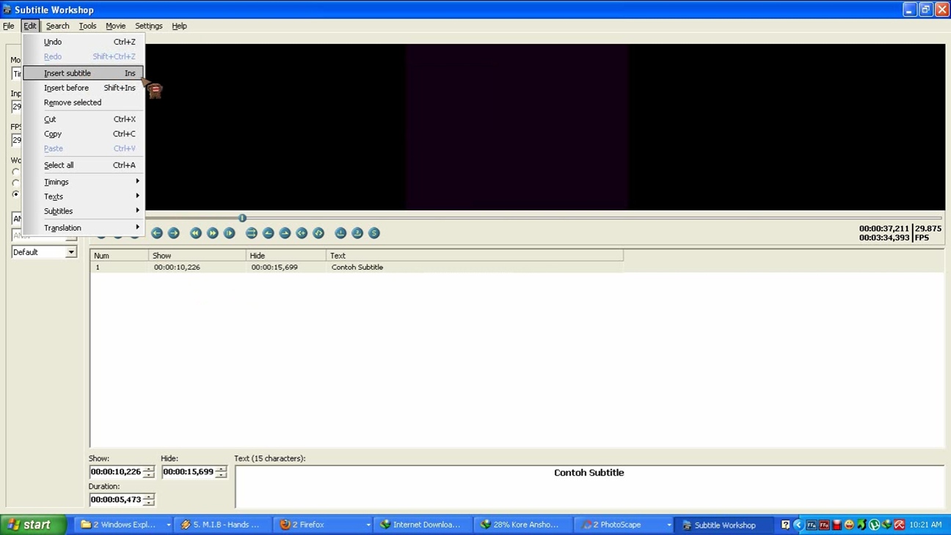Screen dimensions: 951x535
Task: Increase Duration with spinner up arrow
Action: pyautogui.click(x=149, y=497)
